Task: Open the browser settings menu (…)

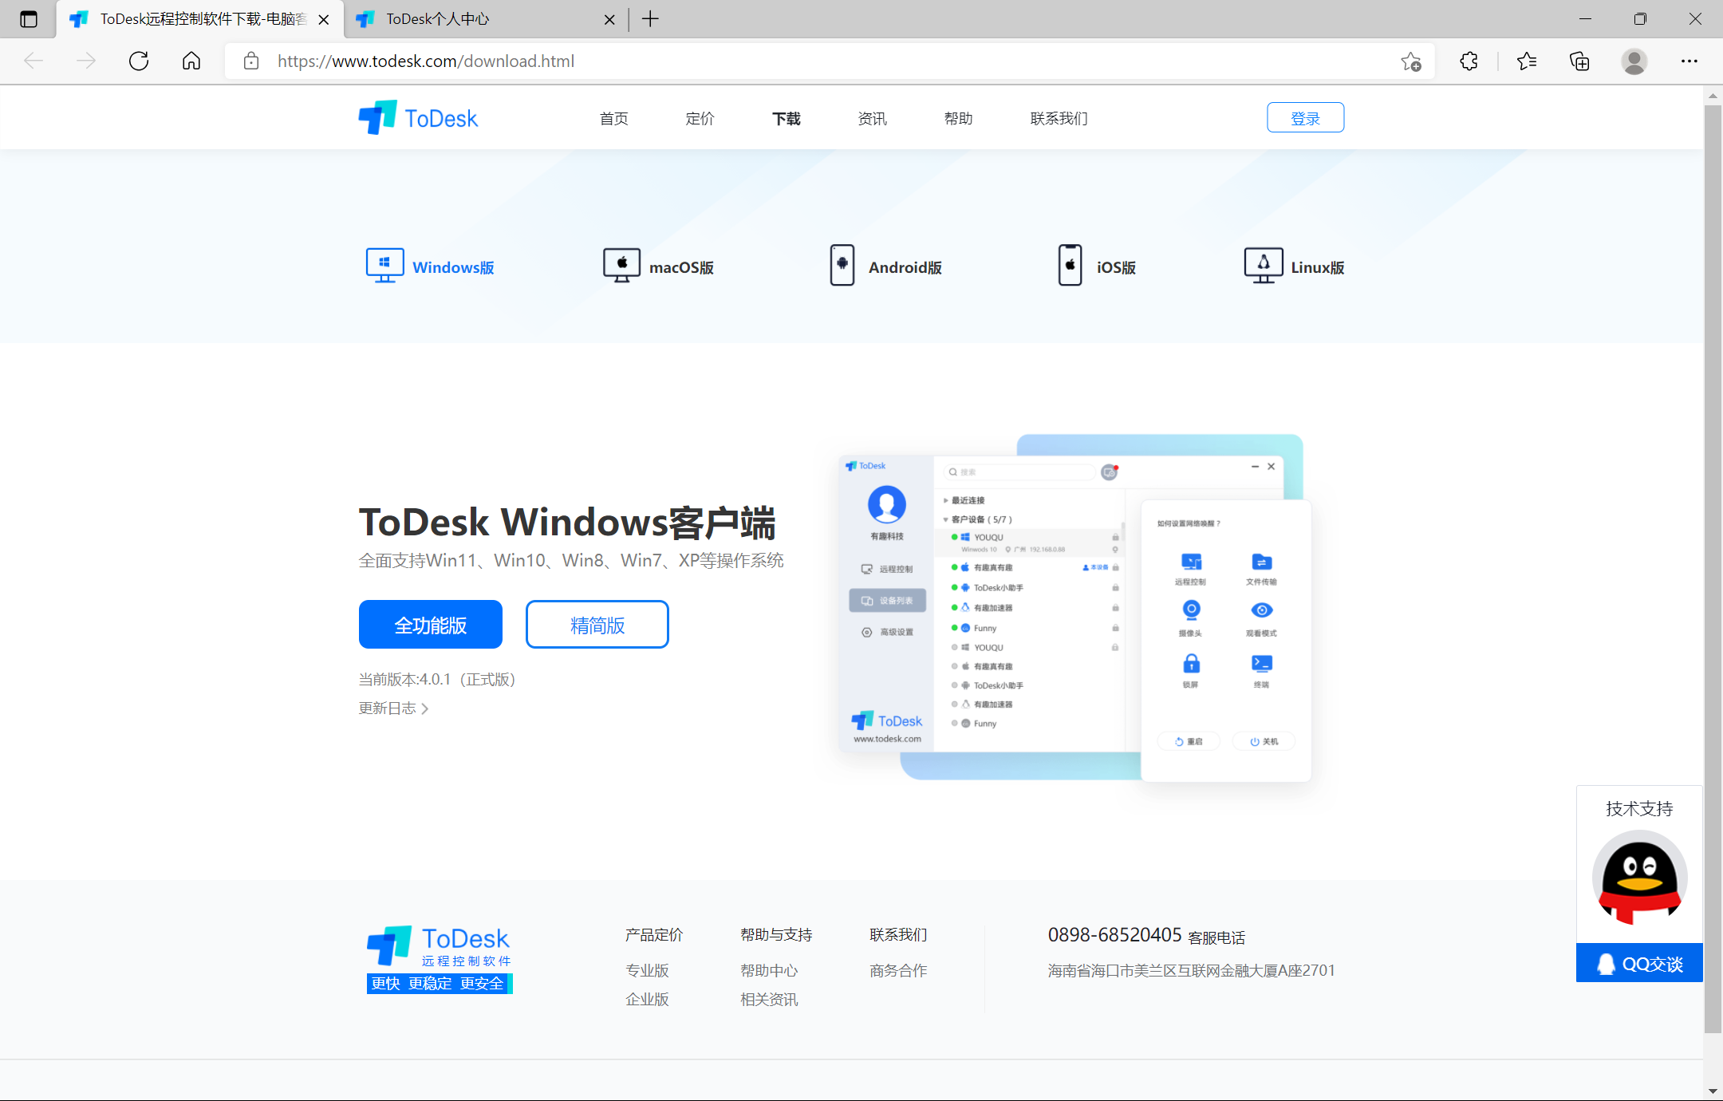Action: point(1689,61)
